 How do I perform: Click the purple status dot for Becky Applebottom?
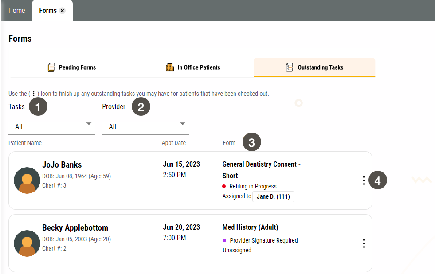point(224,240)
